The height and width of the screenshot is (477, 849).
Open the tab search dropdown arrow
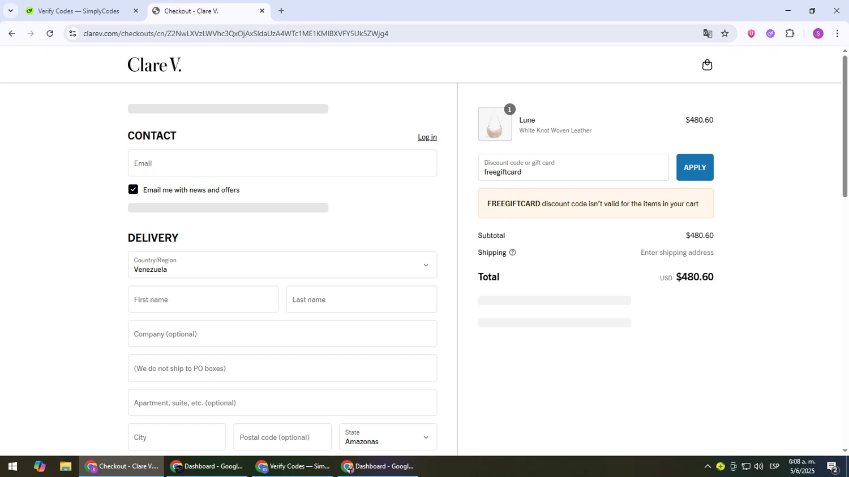tap(10, 11)
